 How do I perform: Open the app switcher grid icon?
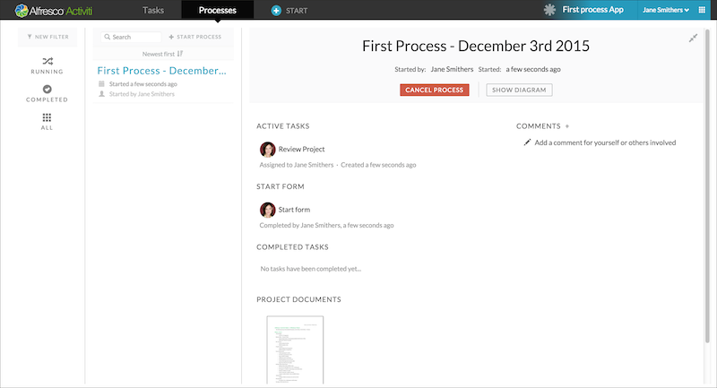coord(702,10)
